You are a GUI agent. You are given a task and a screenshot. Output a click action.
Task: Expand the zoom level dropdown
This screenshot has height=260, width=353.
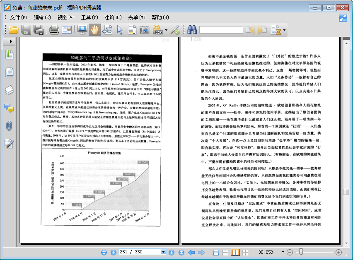[283, 252]
